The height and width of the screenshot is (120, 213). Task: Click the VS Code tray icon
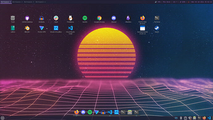pyautogui.click(x=209, y=118)
